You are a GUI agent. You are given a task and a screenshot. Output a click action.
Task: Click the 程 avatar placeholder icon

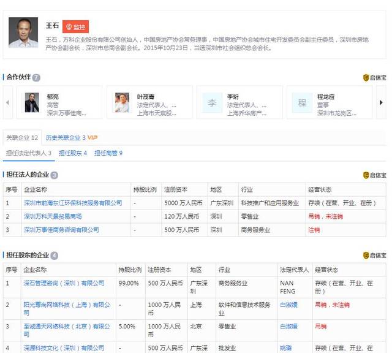(x=302, y=102)
